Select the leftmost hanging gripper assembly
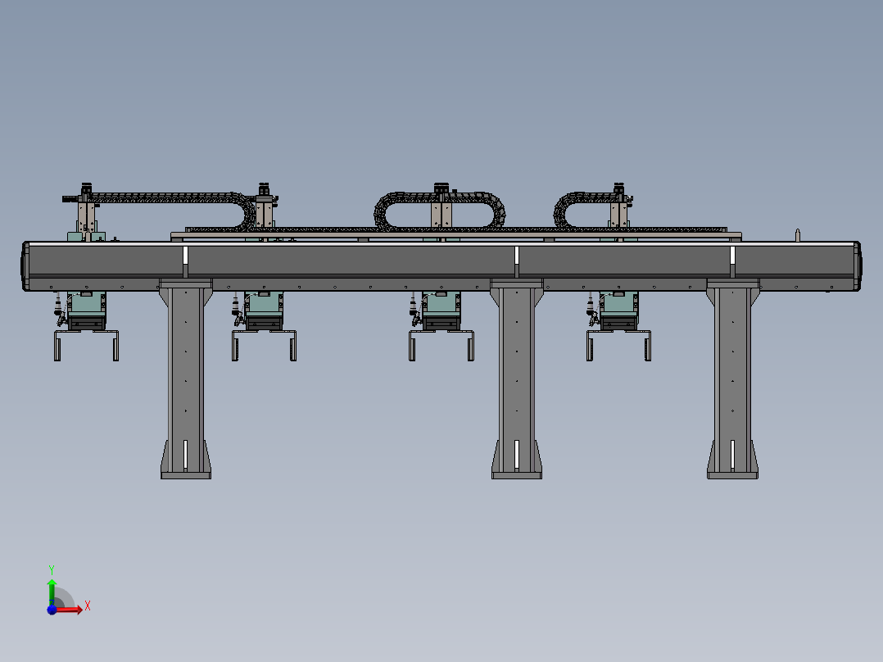 coord(85,325)
